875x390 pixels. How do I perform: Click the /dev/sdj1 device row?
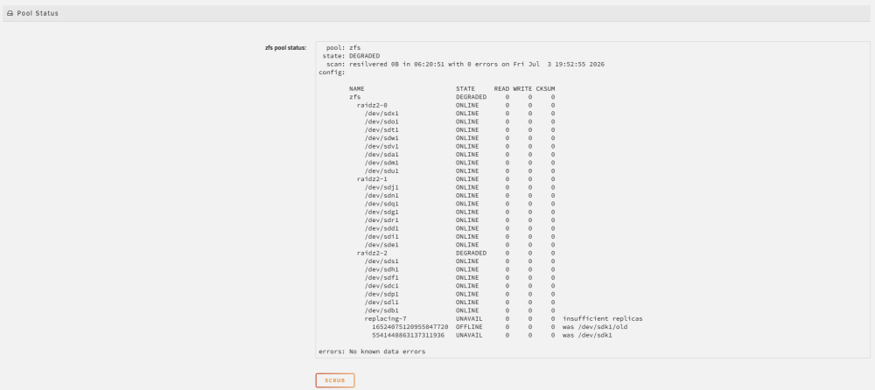(460, 187)
